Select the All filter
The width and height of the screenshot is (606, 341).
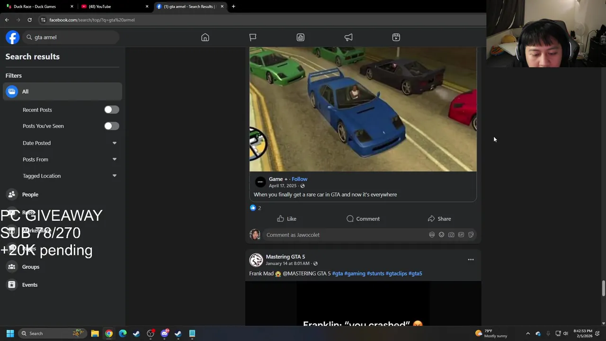point(62,91)
